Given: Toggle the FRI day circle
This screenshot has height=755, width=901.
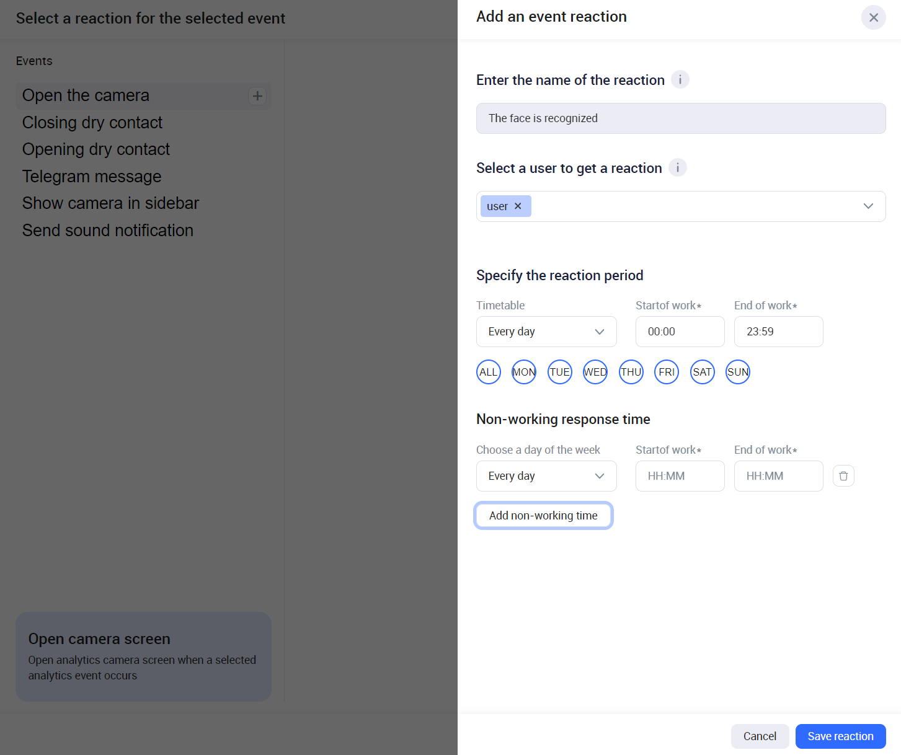Looking at the screenshot, I should [667, 372].
